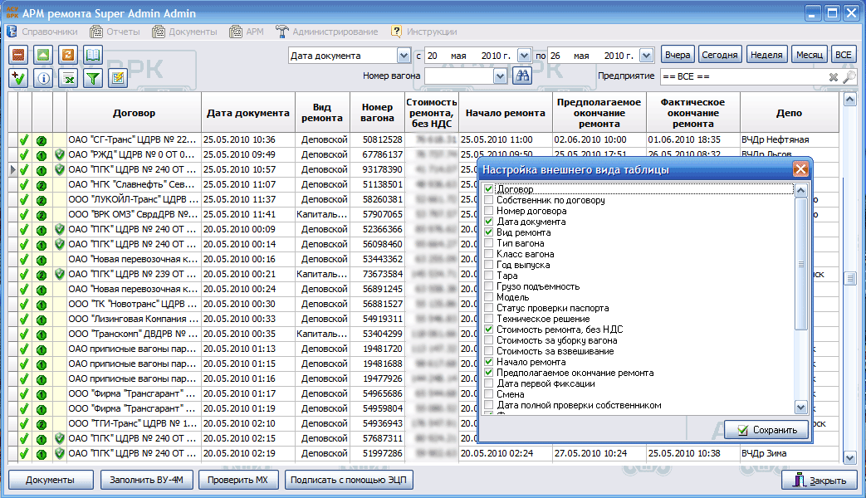Image resolution: width=866 pixels, height=498 pixels.
Task: Click the ВСЕ period button
Action: click(843, 55)
